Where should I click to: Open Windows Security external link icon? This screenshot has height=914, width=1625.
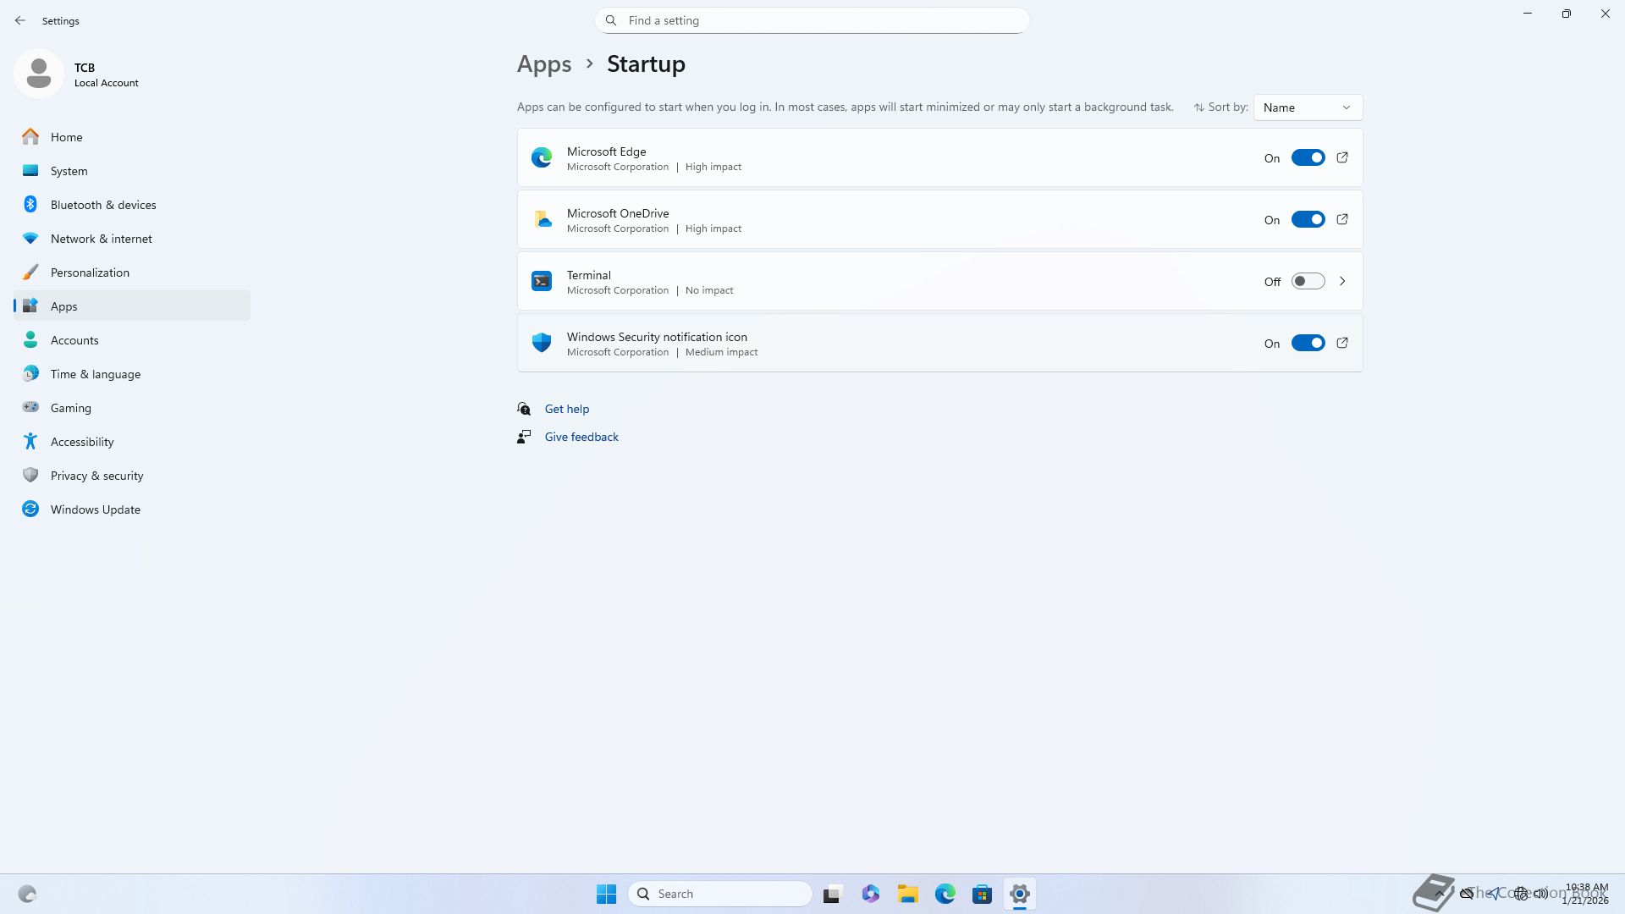[1342, 343]
